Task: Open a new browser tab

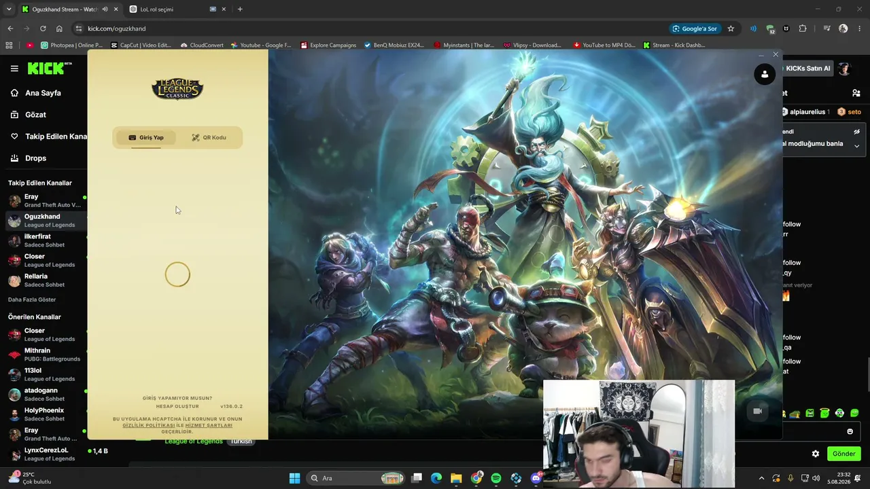Action: (240, 10)
